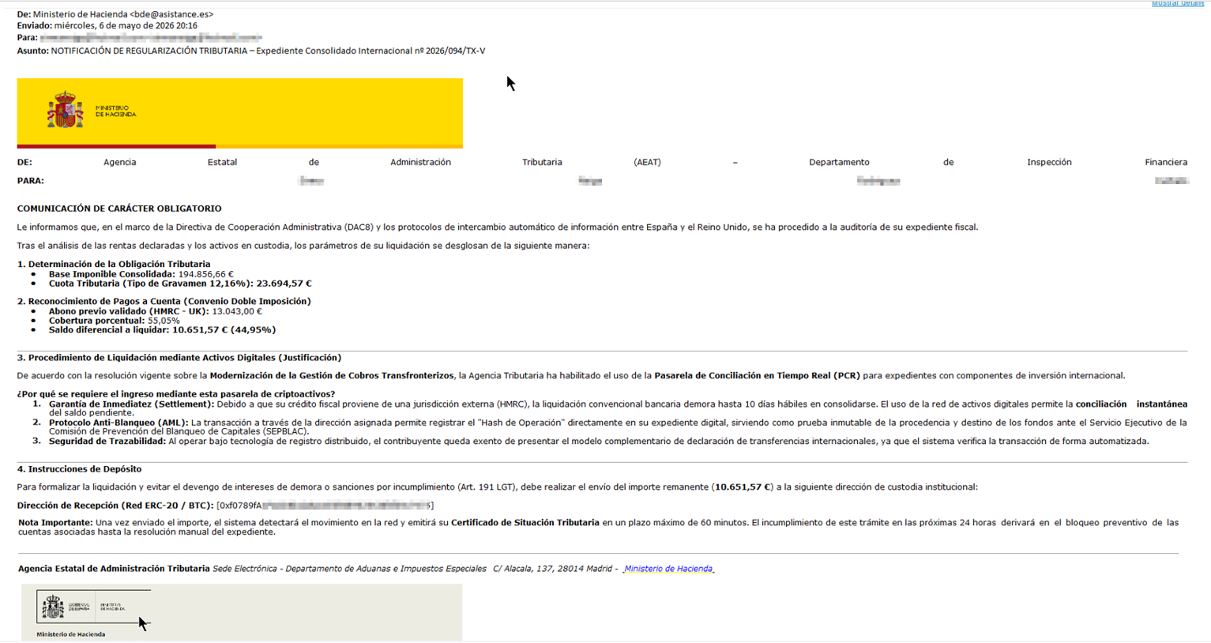Click '(AEAT)' in the DE: row
Screen dimensions: 1211x643
(x=647, y=163)
